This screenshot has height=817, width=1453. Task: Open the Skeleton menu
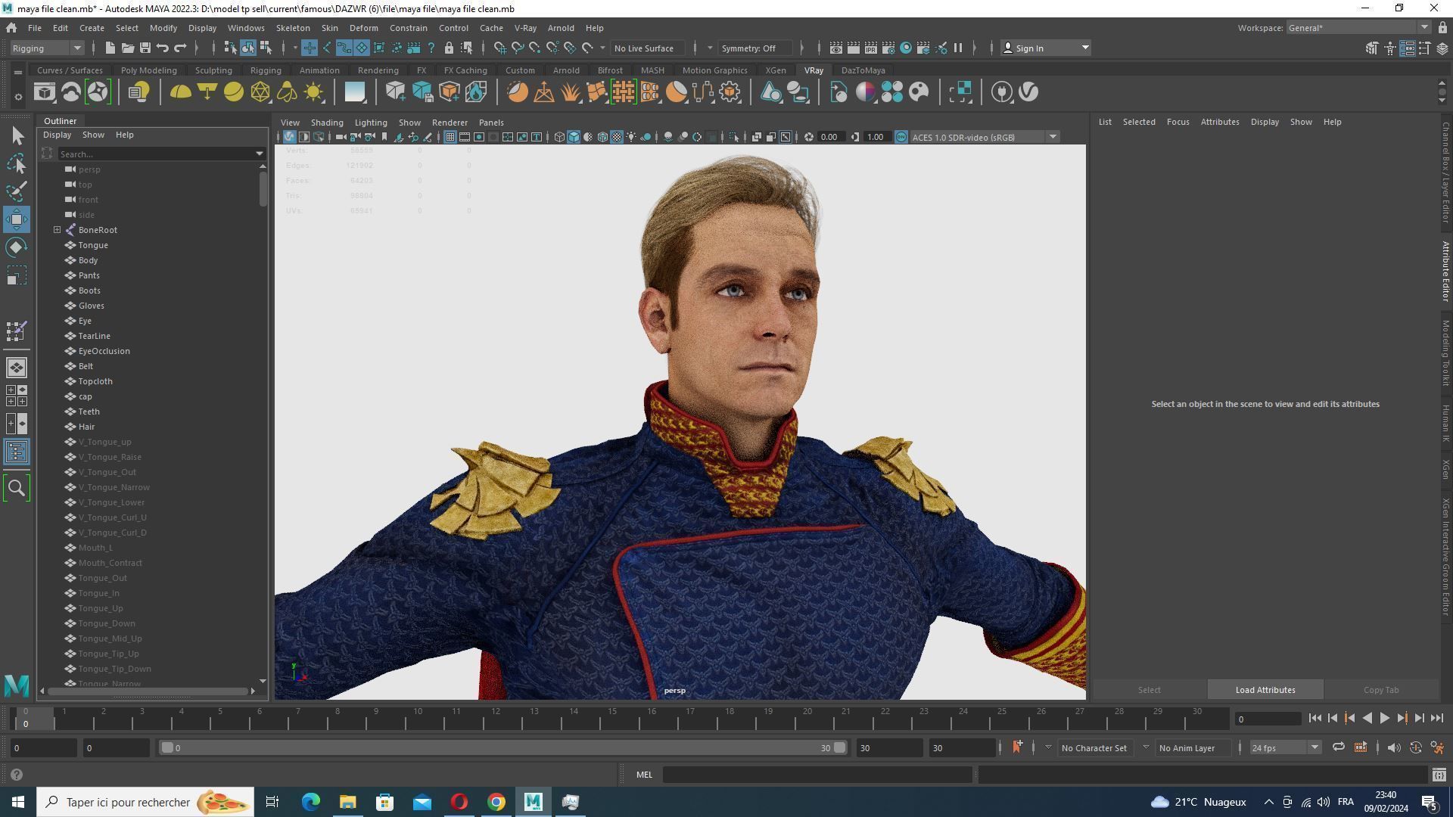click(292, 28)
